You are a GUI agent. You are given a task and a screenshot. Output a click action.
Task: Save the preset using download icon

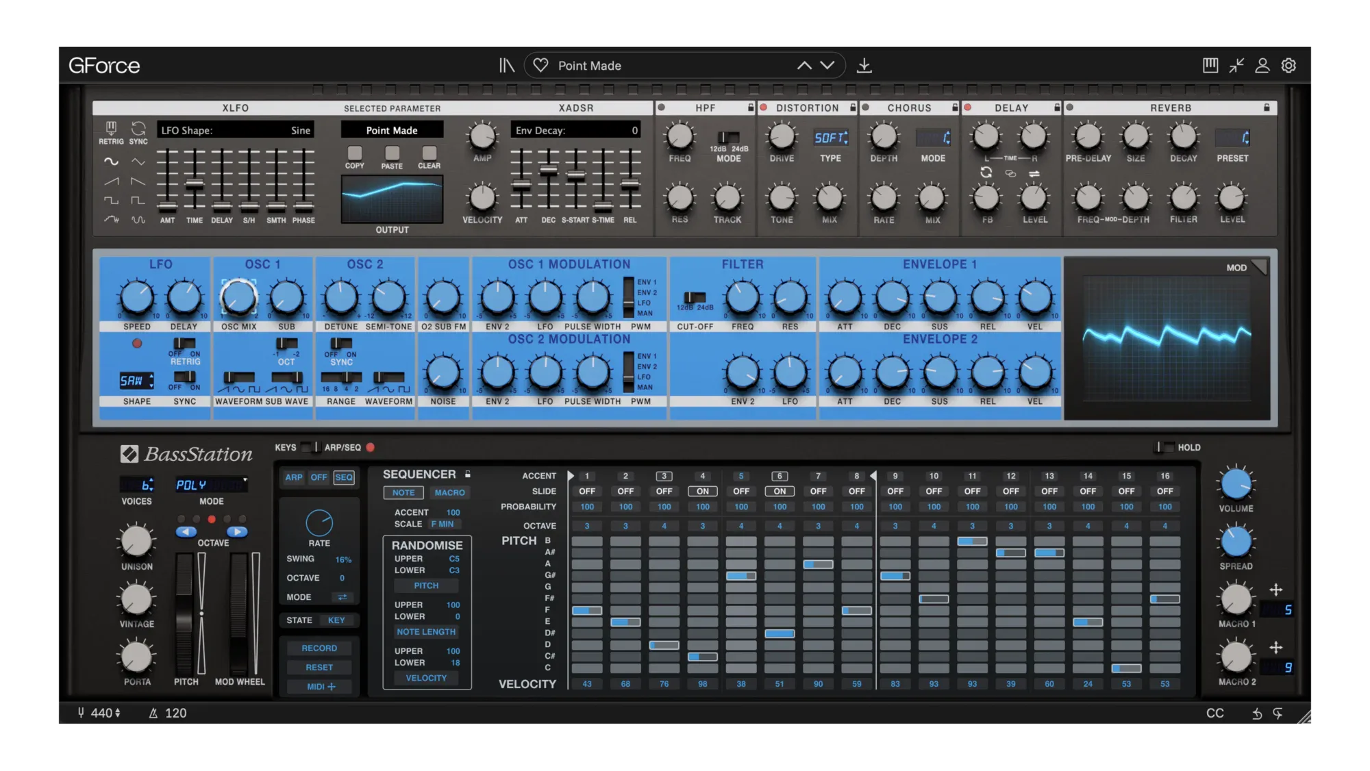[x=864, y=65]
